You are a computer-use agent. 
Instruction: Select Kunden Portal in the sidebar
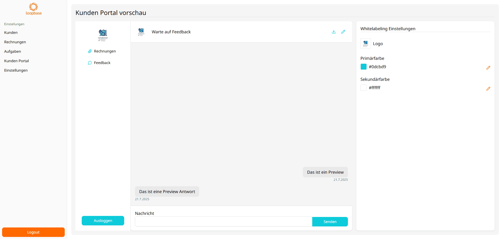click(x=17, y=61)
